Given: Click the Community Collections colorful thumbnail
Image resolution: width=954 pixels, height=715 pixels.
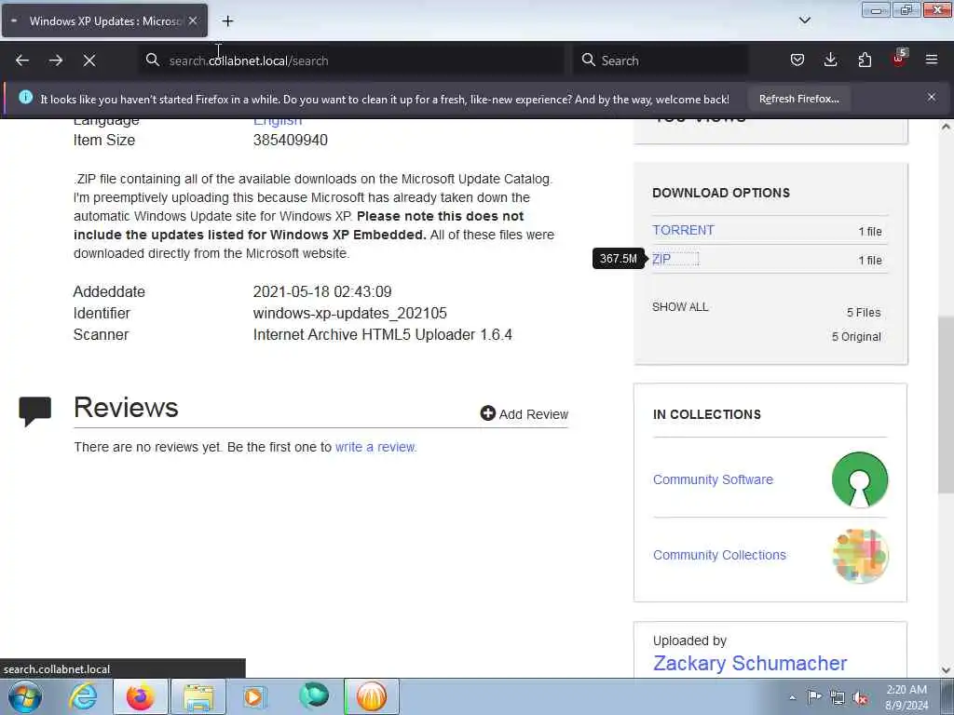Looking at the screenshot, I should point(860,556).
